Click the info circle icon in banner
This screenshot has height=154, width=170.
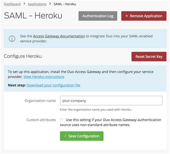pos(12,39)
